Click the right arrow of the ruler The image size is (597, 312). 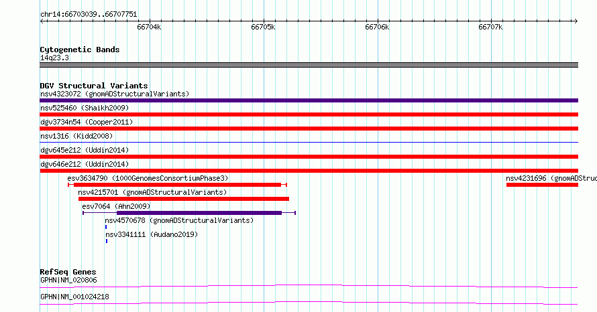pyautogui.click(x=576, y=21)
